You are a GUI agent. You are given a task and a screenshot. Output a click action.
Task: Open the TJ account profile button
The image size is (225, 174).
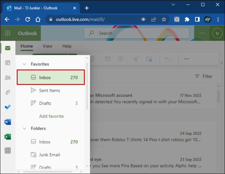point(217,33)
